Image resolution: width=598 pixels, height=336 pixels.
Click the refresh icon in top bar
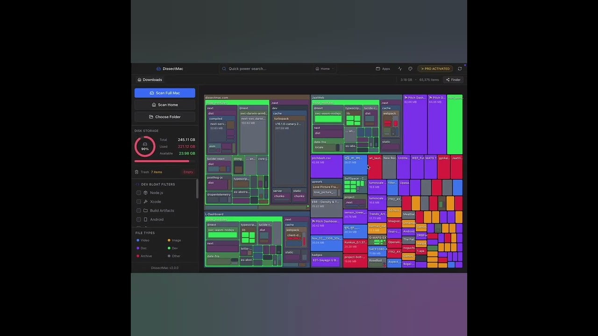460,69
